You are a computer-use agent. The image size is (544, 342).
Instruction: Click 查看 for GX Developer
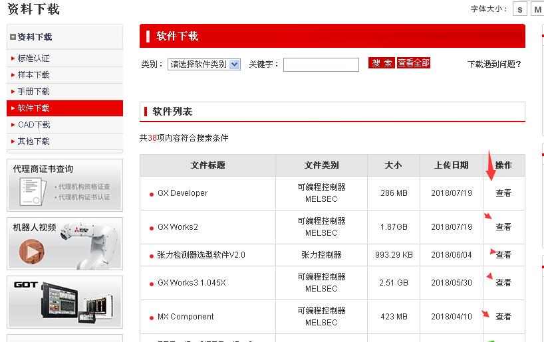[x=503, y=193]
